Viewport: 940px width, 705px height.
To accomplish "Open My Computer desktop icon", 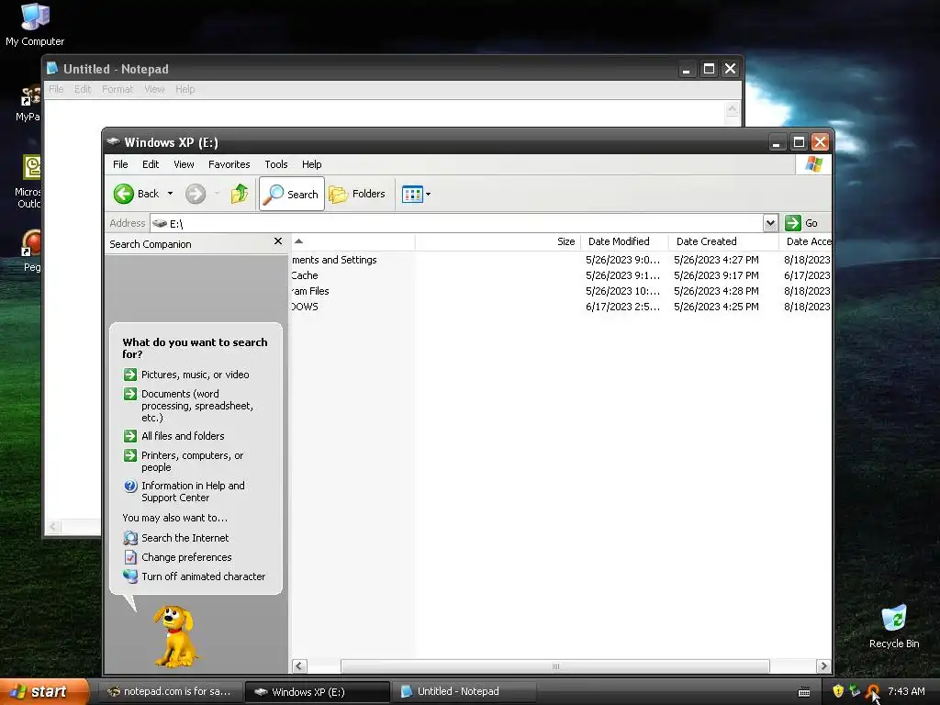I will tap(35, 25).
